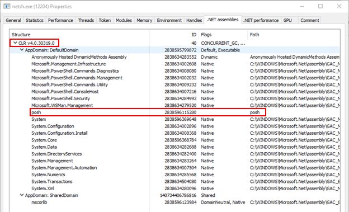This screenshot has height=212, width=349.
Task: Sort by the ID column header
Action: (x=174, y=35)
